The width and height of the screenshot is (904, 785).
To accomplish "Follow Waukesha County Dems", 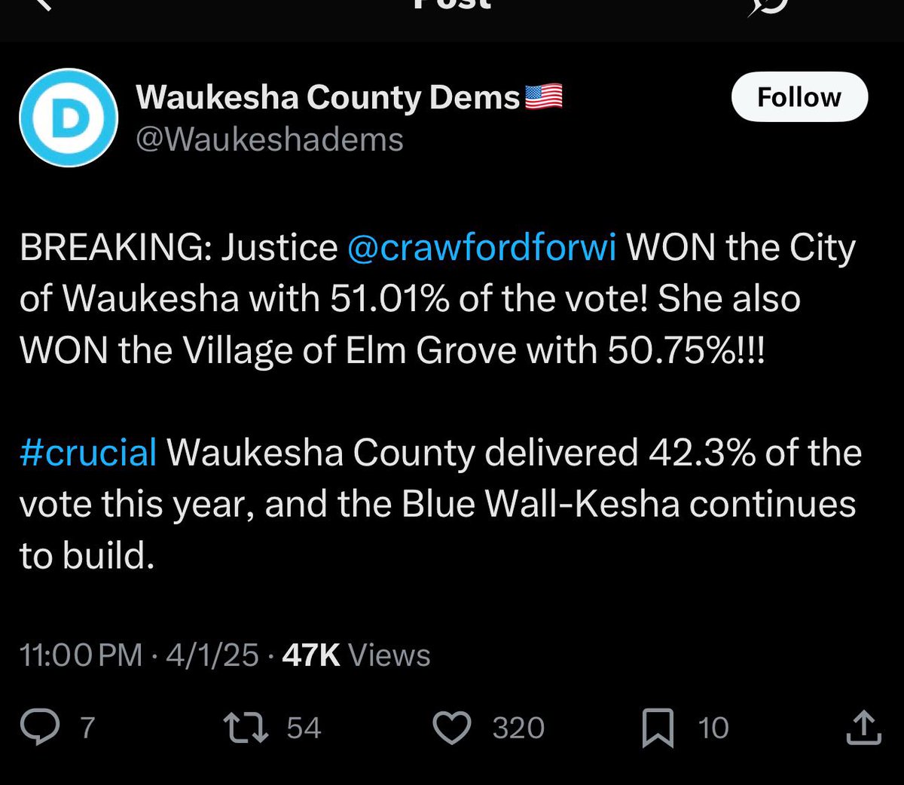I will click(799, 97).
